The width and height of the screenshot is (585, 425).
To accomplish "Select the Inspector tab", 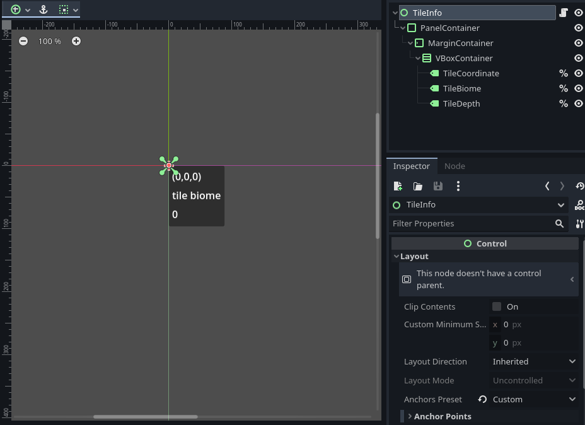I will pyautogui.click(x=412, y=166).
